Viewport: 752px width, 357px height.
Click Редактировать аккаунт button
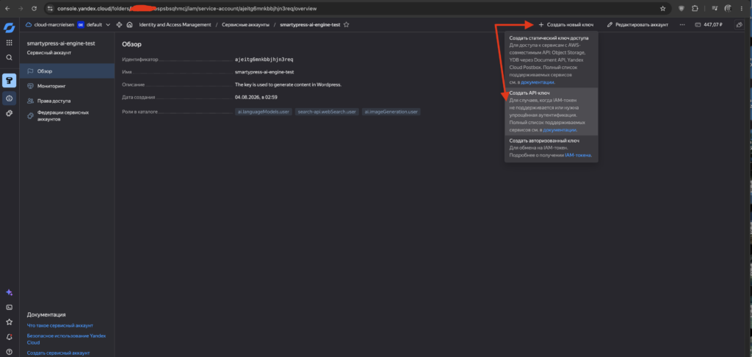637,24
